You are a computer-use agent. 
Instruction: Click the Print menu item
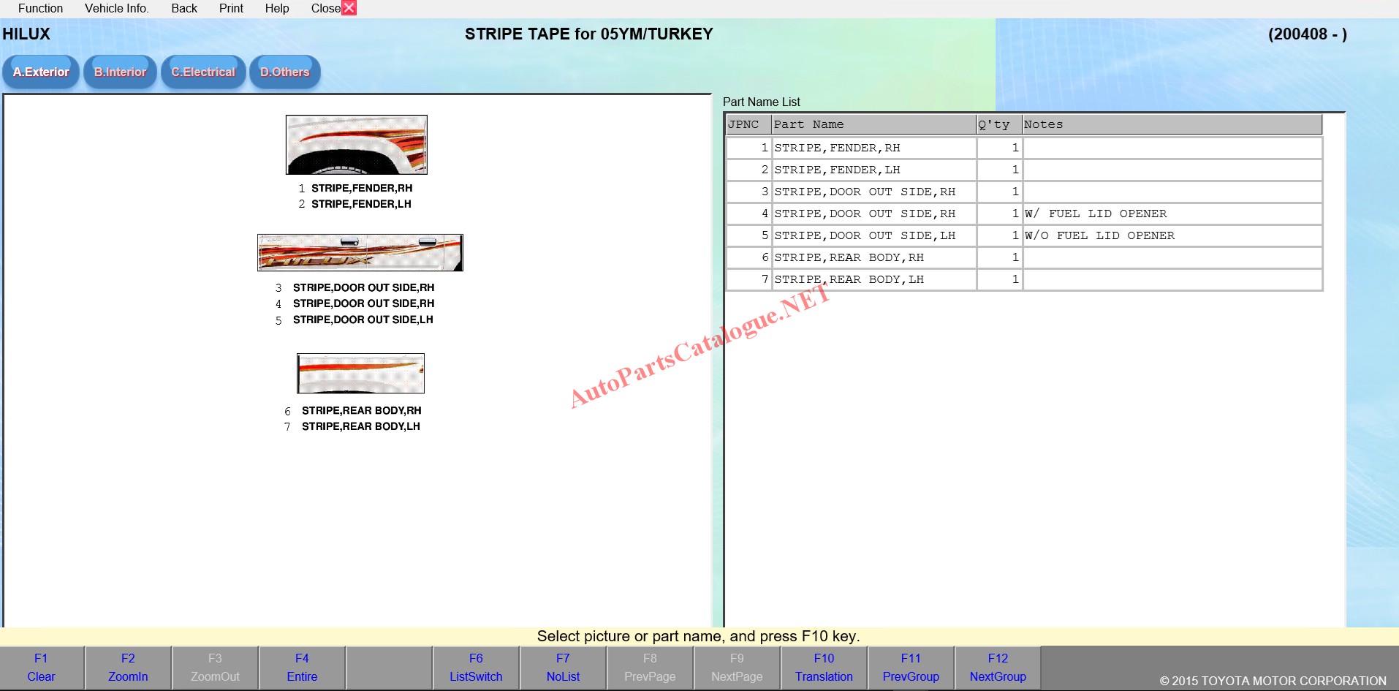231,9
